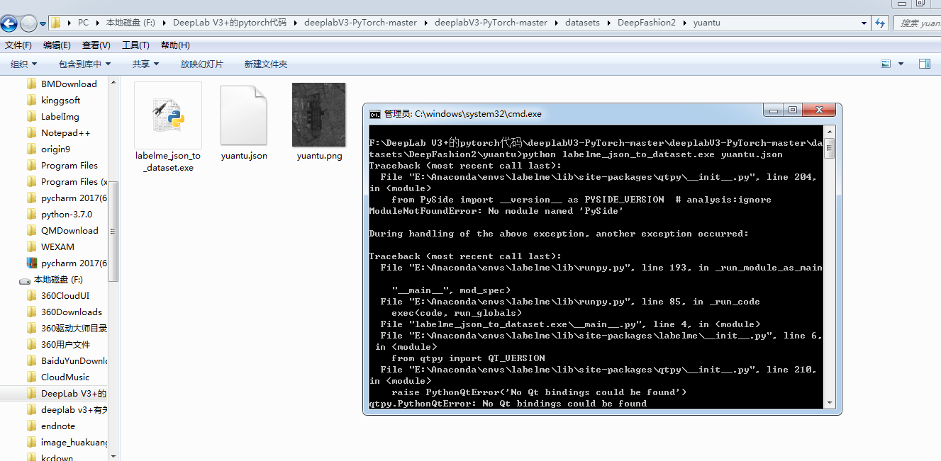
Task: Expand the 组织 dropdown
Action: tap(23, 64)
